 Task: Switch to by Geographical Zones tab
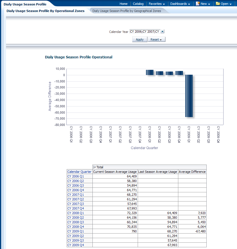(x=127, y=11)
